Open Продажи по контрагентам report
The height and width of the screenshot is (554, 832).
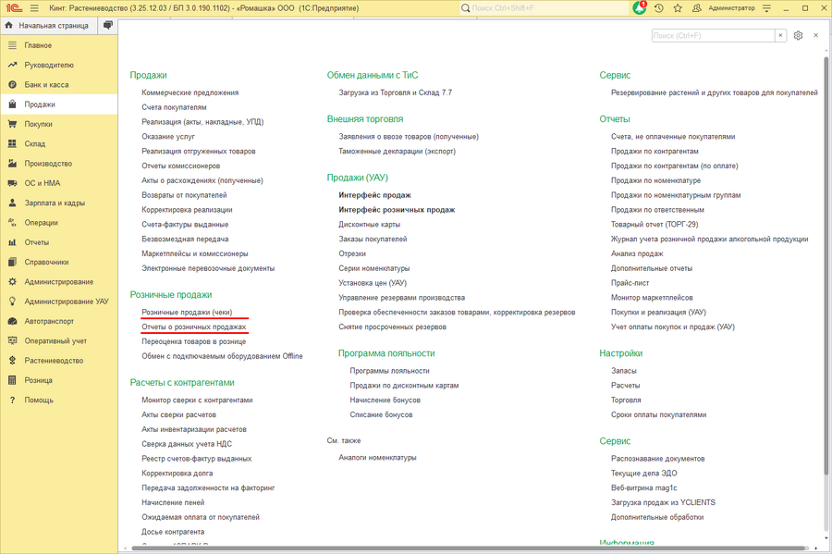point(655,152)
